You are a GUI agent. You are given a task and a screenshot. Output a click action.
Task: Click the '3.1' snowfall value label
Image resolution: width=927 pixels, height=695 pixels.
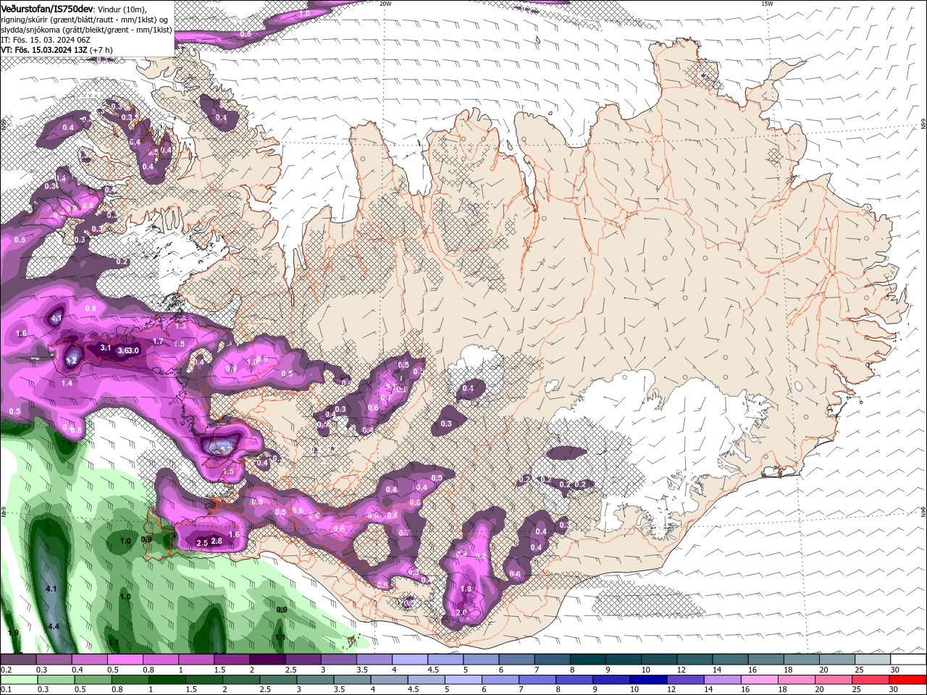[x=106, y=348]
